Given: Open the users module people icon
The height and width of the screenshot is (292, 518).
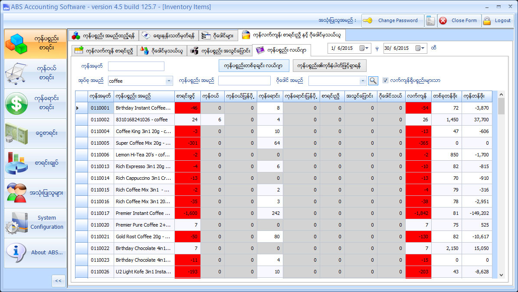Looking at the screenshot, I should click(35, 193).
